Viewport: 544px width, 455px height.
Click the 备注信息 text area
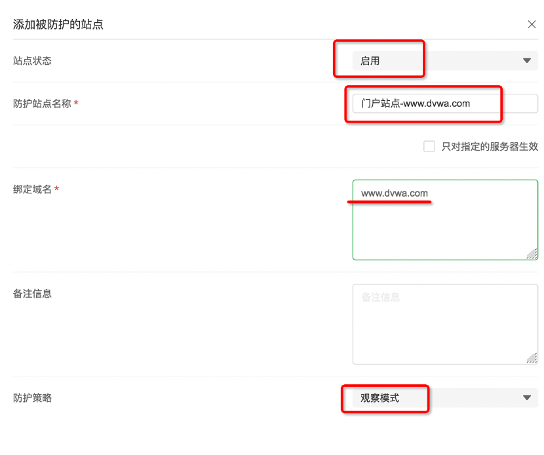(x=444, y=324)
